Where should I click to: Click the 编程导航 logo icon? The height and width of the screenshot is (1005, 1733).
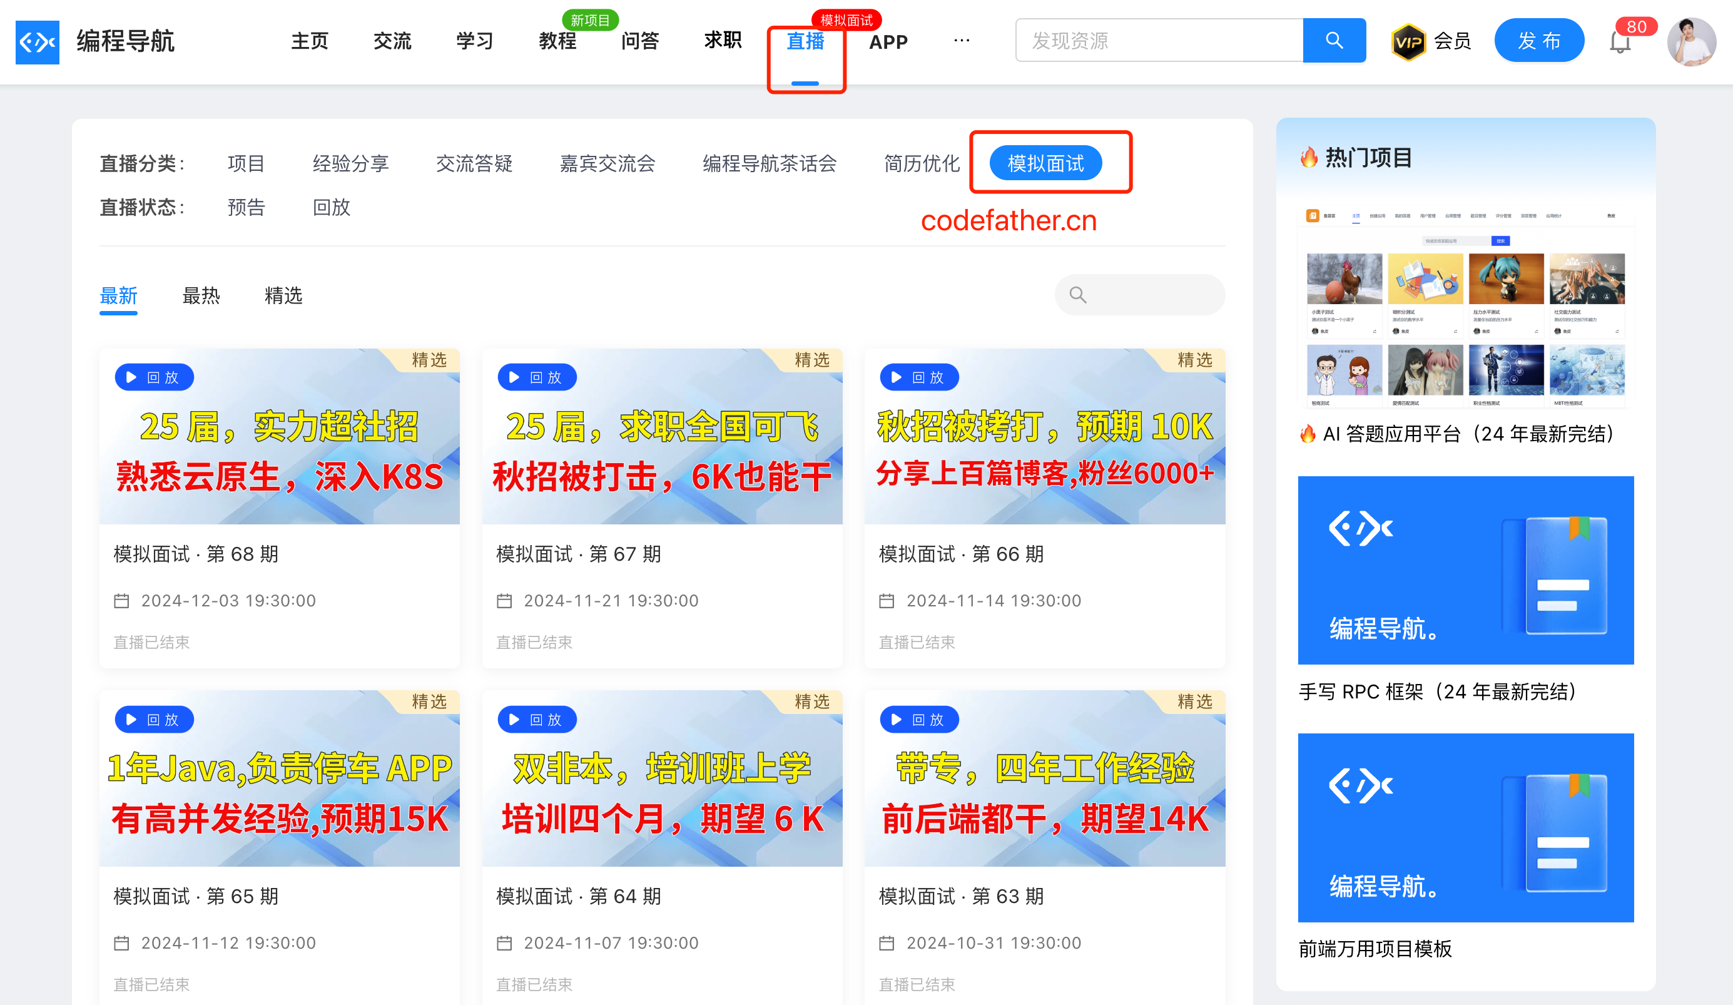pos(37,41)
